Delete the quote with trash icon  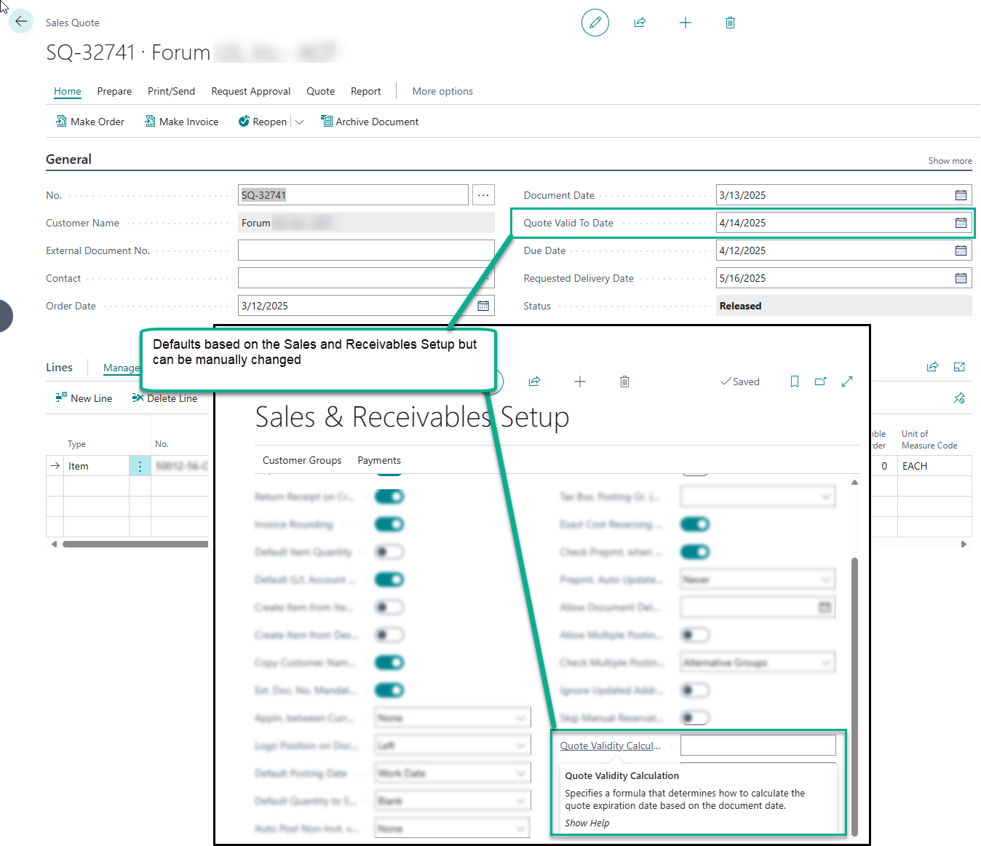click(730, 23)
